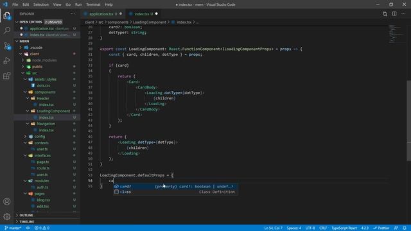Click the Spaces: 4 indentation setting
The image size is (411, 231).
point(294,228)
